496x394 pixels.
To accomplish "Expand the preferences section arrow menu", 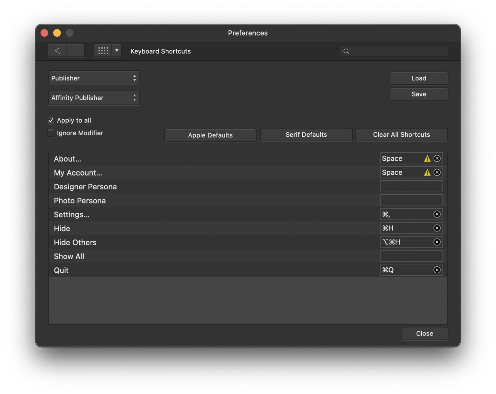I will pos(117,51).
